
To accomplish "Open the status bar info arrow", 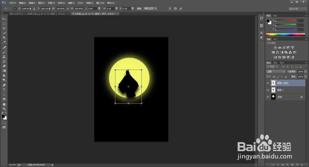I will (x=53, y=165).
